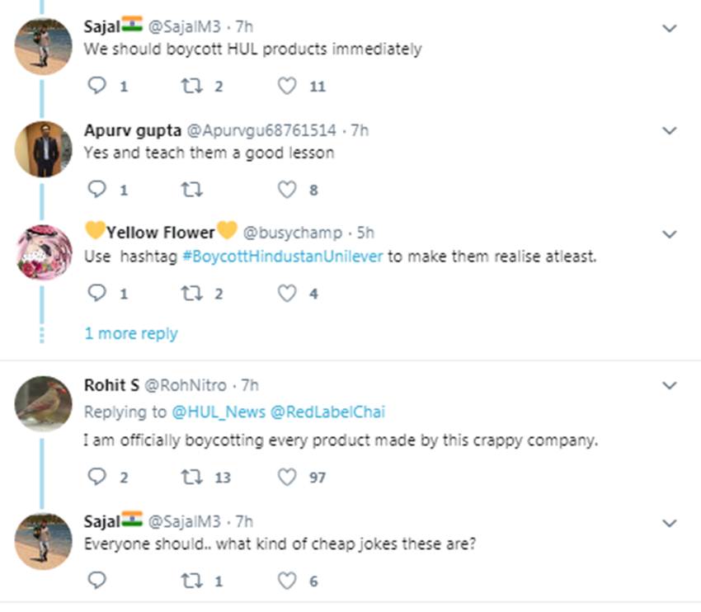Open Rohit S's bird profile picture

pos(44,403)
